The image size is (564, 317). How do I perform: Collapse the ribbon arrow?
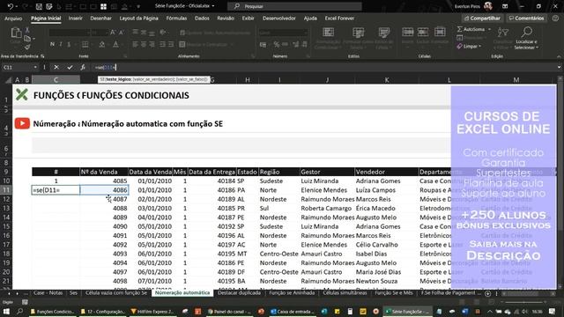tap(559, 56)
